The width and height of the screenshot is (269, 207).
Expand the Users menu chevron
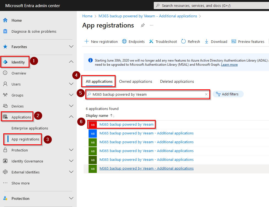71,84
